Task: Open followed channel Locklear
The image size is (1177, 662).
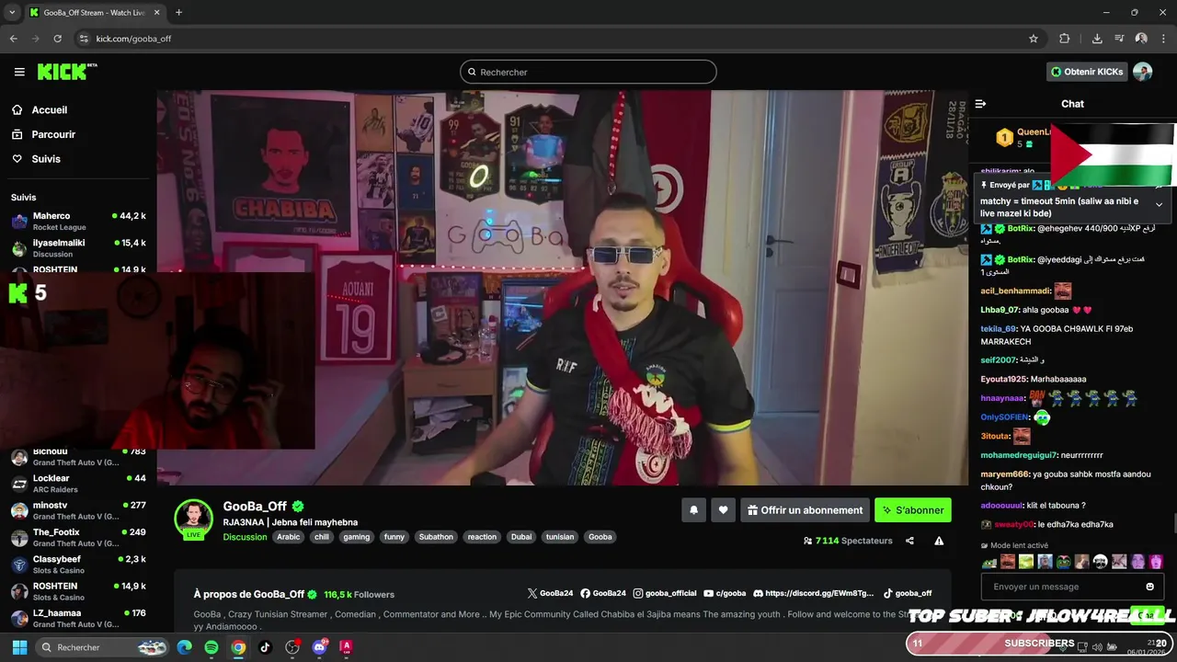Action: coord(78,484)
